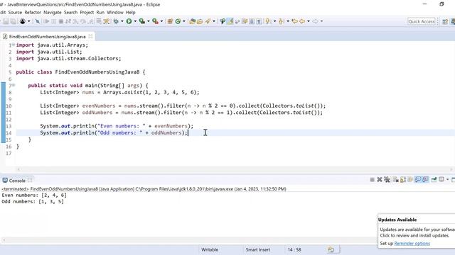
Task: Open dropdown beside External Tools icon
Action: click(161, 21)
